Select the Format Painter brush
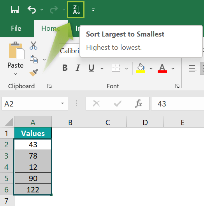204x206 pixels. tap(34, 72)
